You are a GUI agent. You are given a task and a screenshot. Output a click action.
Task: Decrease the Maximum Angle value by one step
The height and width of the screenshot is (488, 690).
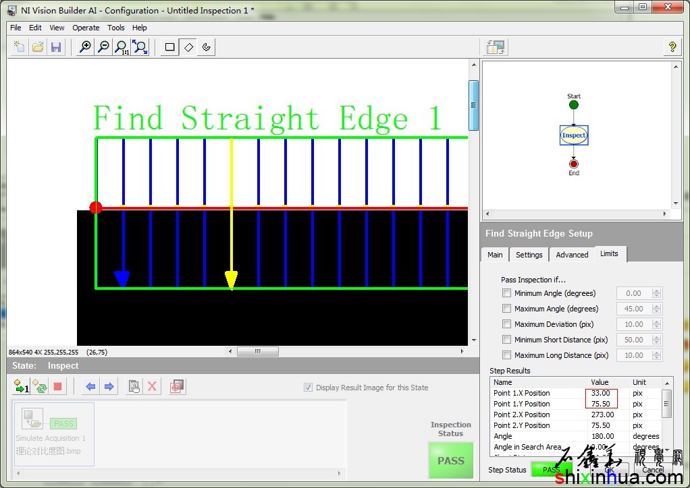[x=656, y=311]
